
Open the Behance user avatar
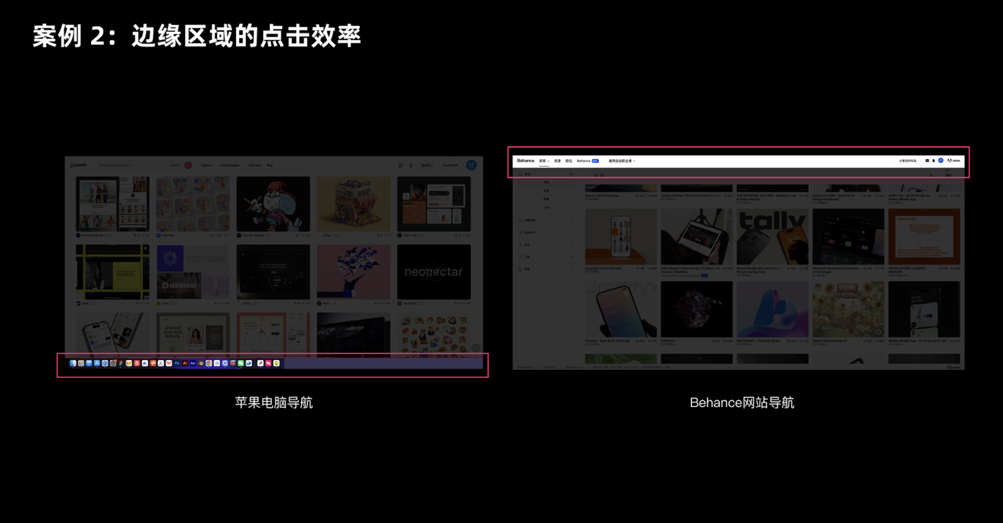pyautogui.click(x=941, y=161)
